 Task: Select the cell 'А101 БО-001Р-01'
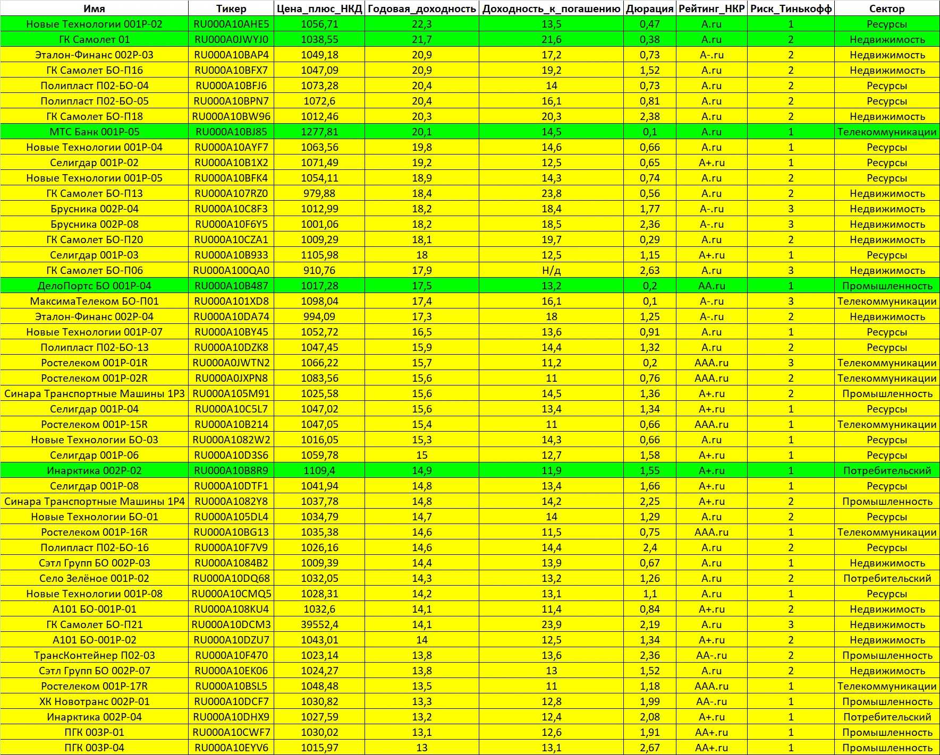tap(95, 609)
